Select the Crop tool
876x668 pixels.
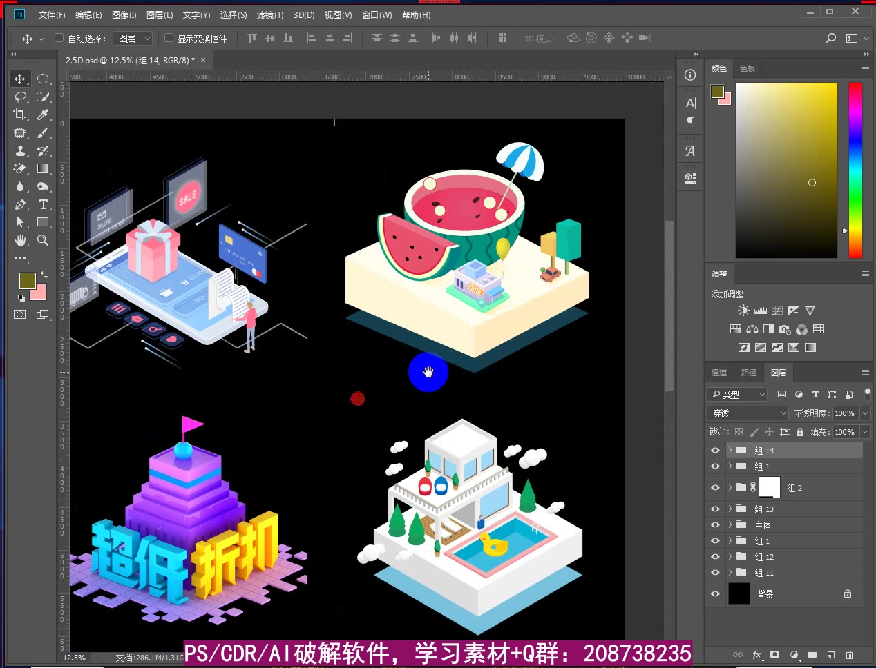click(x=20, y=115)
